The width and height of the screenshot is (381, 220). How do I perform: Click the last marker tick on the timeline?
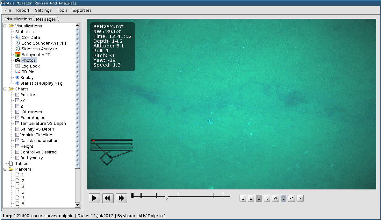point(223,196)
